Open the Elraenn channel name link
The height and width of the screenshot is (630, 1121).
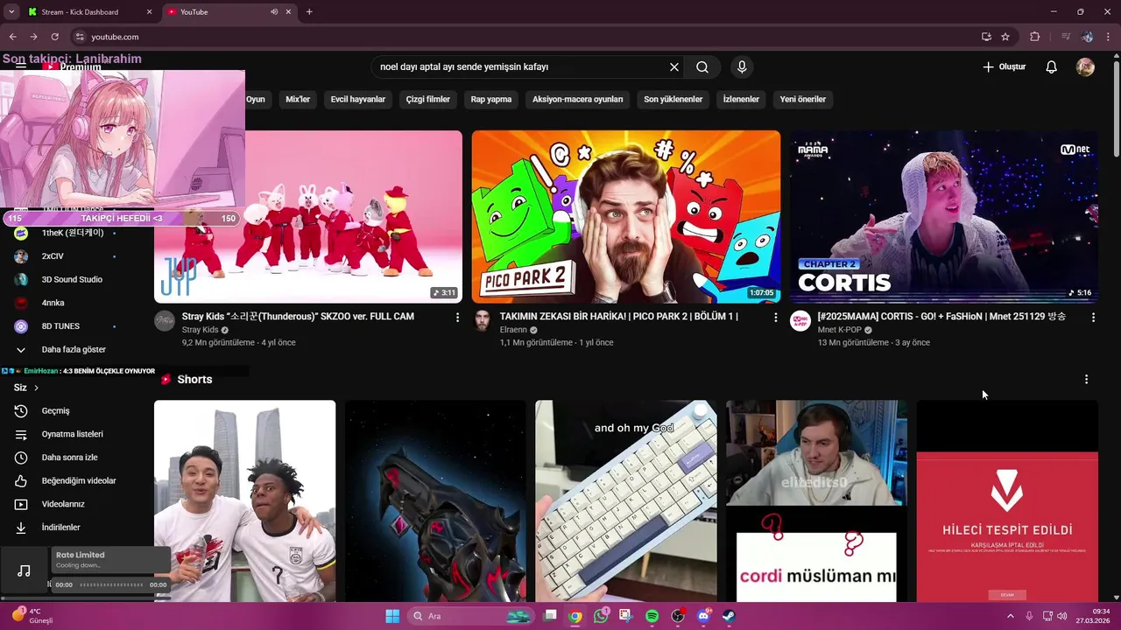pos(513,330)
